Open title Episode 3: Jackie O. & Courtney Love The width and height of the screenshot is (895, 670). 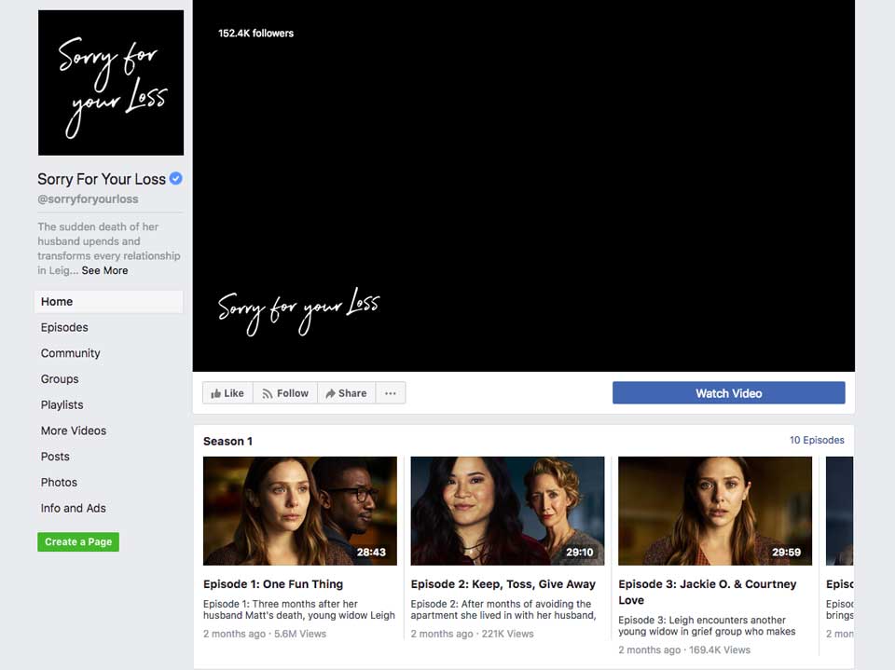[708, 592]
